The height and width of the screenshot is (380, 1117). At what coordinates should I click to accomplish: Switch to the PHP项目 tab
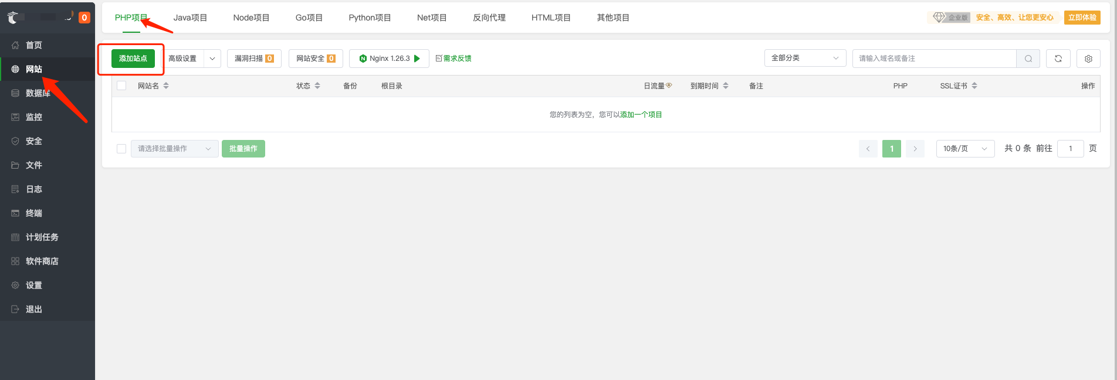(x=131, y=18)
